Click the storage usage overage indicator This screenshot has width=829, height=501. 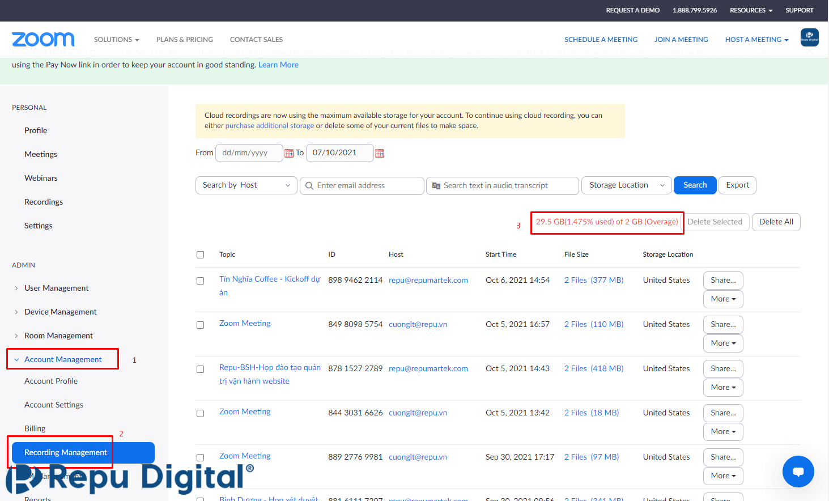coord(607,222)
